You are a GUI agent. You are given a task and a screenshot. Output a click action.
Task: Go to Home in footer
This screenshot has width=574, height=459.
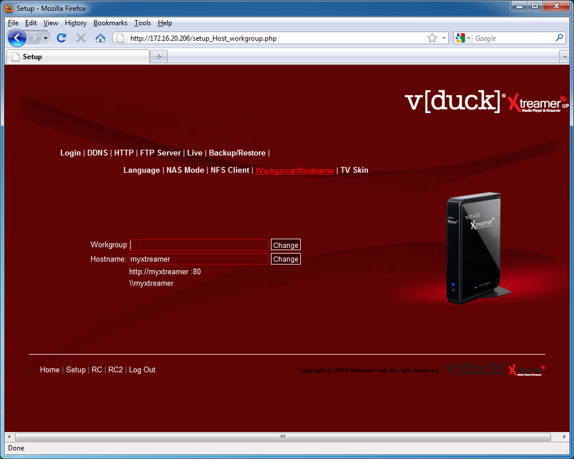(50, 369)
